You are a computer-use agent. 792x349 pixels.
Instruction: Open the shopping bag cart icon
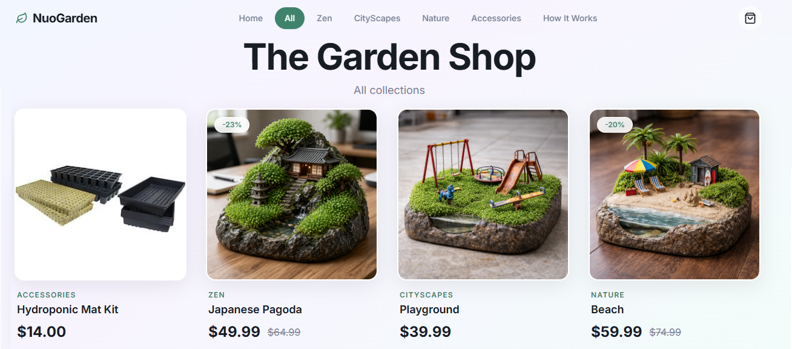(x=750, y=18)
